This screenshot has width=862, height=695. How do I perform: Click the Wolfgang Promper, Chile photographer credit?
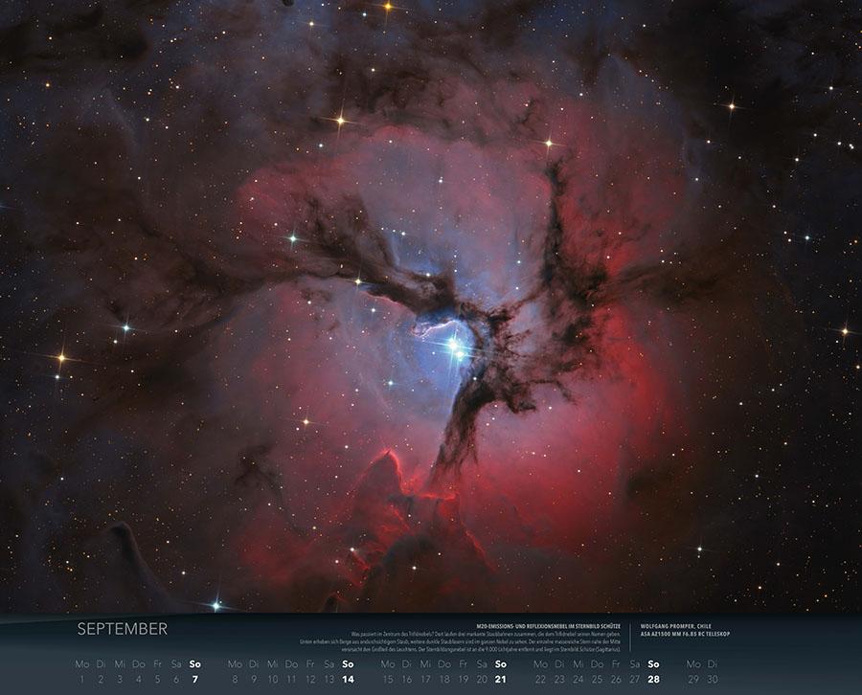click(x=676, y=624)
